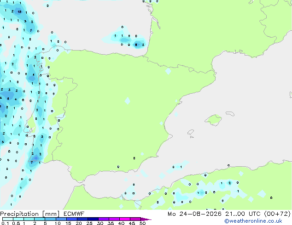Select the 10–15 mm blue legend box
The image size is (292, 225).
pos(61,219)
